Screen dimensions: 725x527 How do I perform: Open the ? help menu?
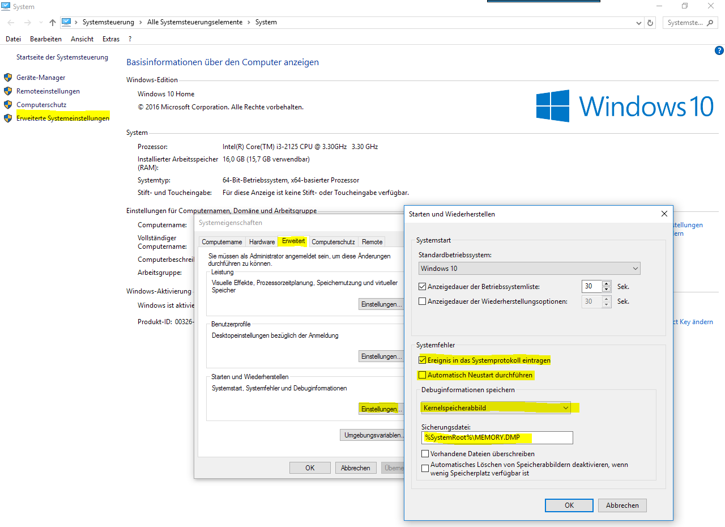130,39
